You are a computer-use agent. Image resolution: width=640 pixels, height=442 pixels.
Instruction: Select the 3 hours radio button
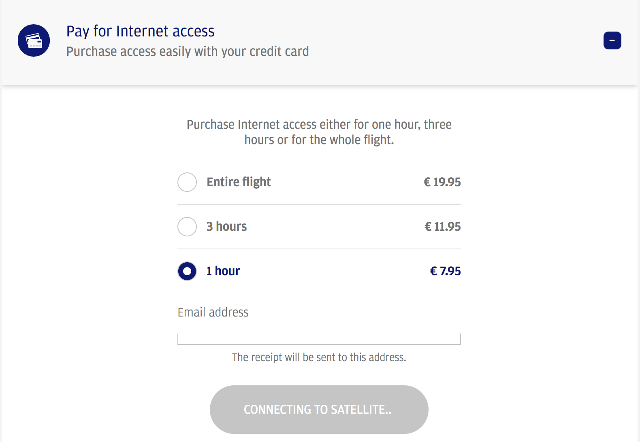coord(187,227)
